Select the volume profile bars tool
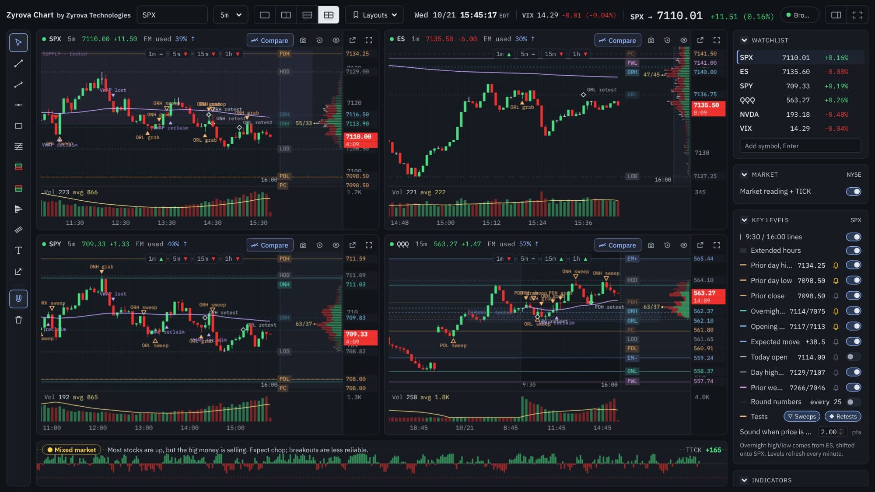The image size is (875, 492). pos(18,209)
